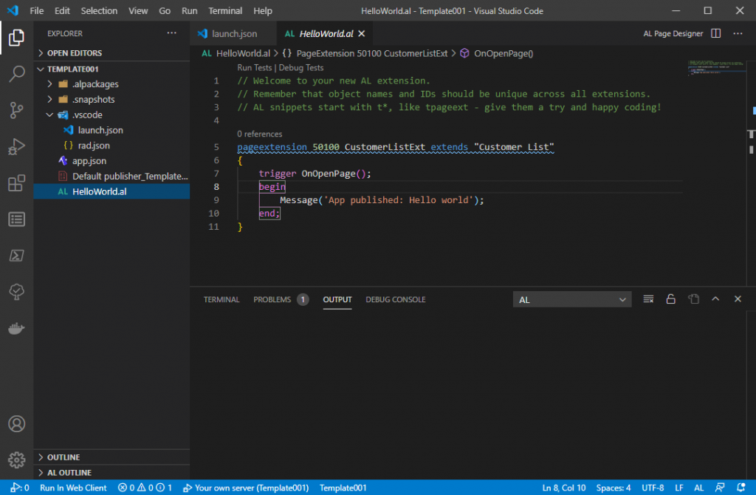Open the Help menu
Viewport: 756px width, 495px height.
tap(263, 10)
